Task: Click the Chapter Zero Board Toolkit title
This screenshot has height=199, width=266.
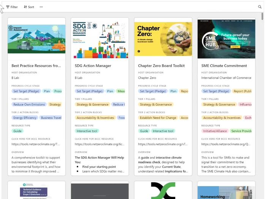Action: tap(161, 66)
